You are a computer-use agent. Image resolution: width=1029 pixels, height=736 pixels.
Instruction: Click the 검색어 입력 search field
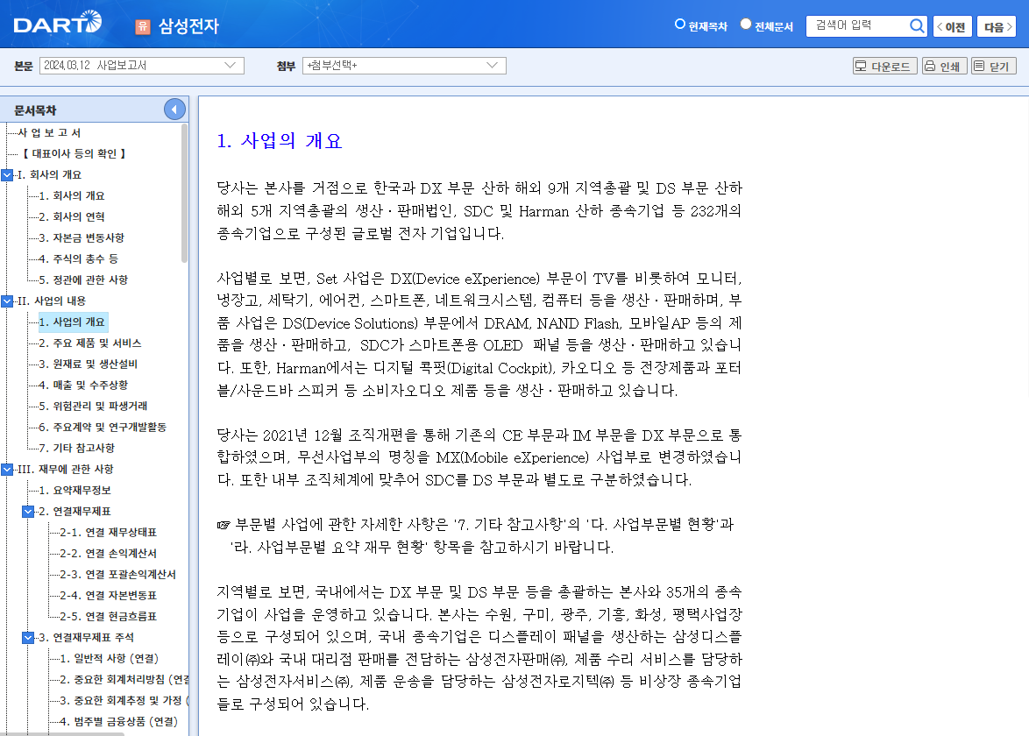(857, 25)
